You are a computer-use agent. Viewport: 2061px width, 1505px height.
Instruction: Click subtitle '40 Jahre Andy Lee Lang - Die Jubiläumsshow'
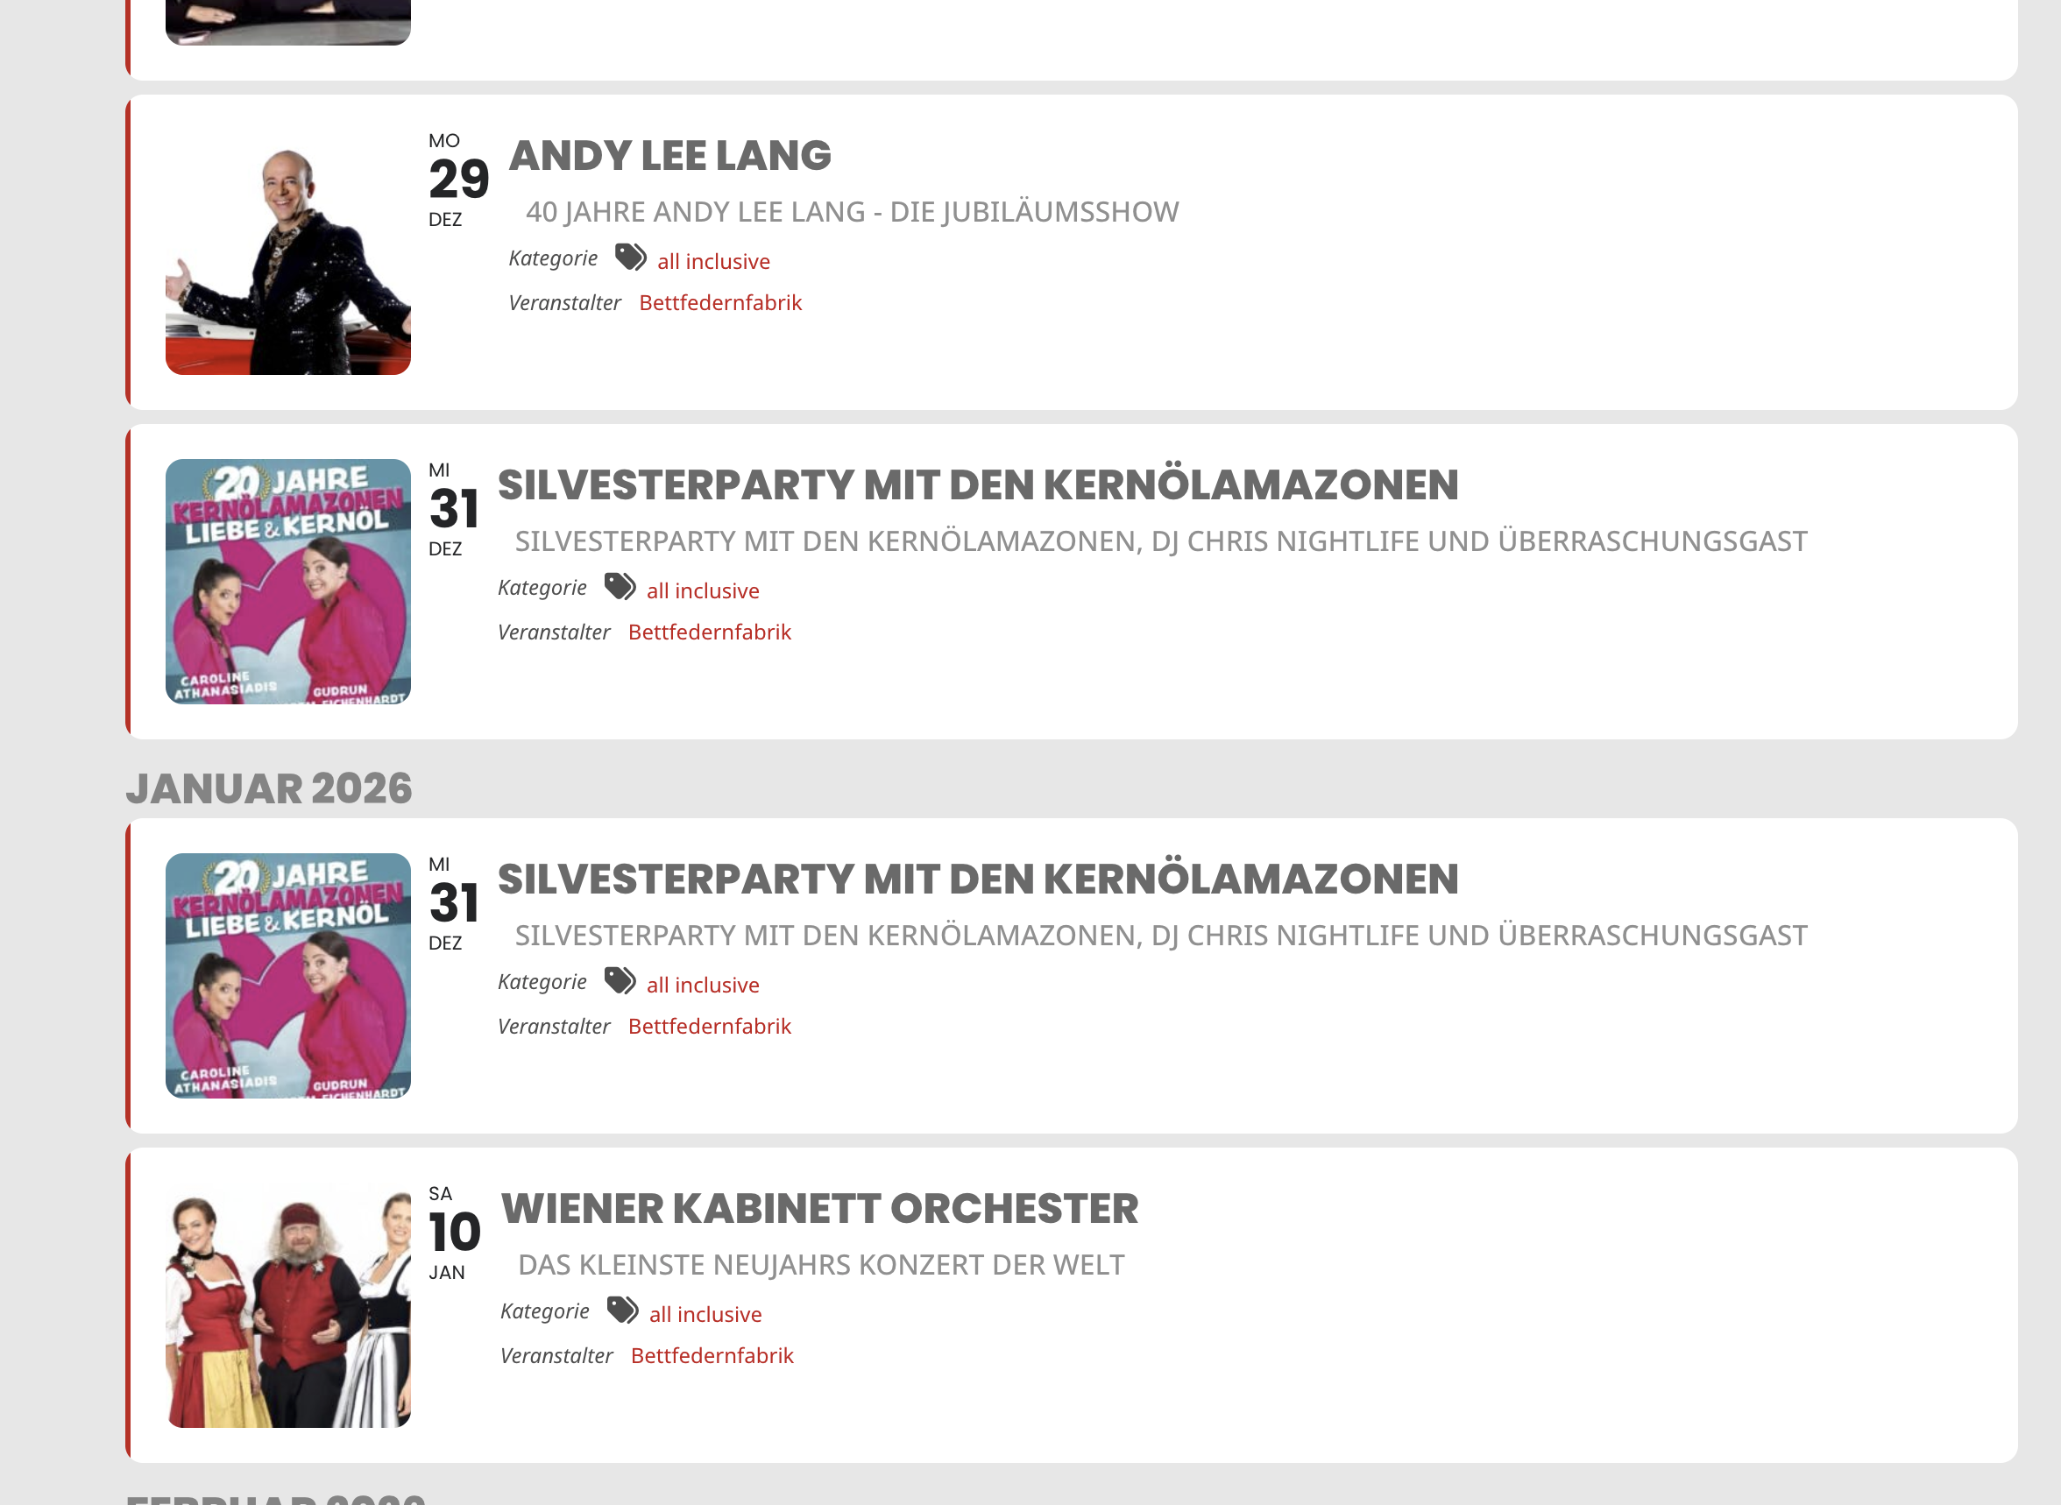pyautogui.click(x=852, y=212)
